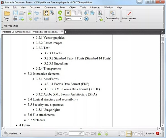The image size is (166, 138).
Task: Open the Form menu
Action: point(63,7)
